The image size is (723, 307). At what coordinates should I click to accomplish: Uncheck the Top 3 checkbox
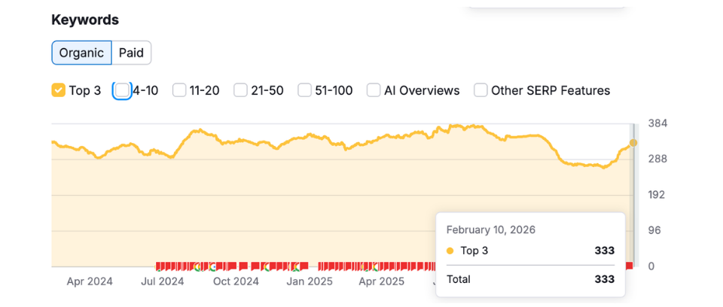58,90
